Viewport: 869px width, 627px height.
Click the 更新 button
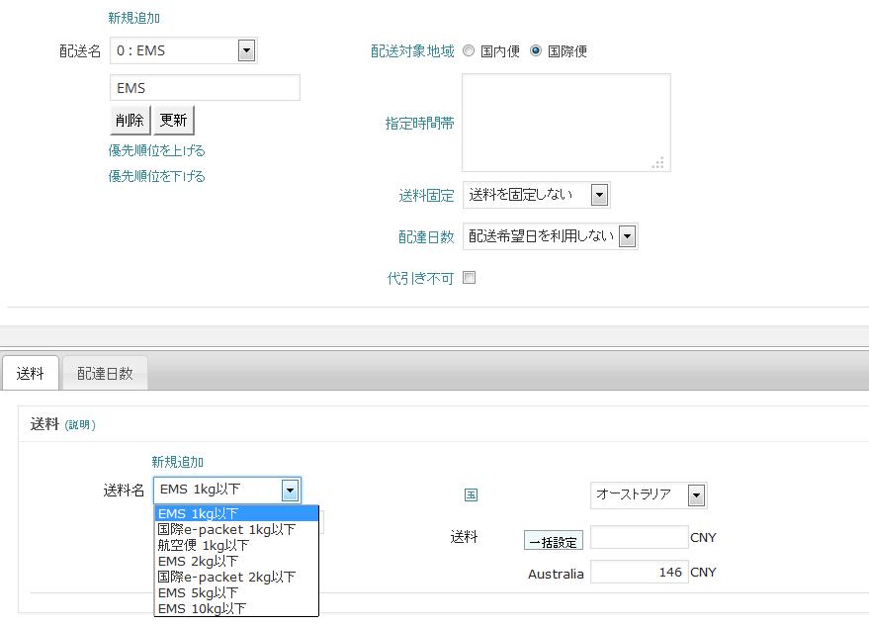pyautogui.click(x=173, y=120)
